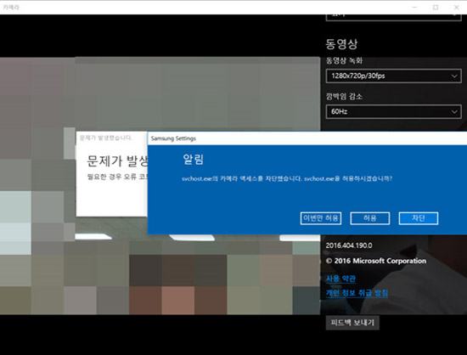Image resolution: width=467 pixels, height=355 pixels.
Task: Expand the partially hidden dropdown above 동영상
Action: coord(394,17)
